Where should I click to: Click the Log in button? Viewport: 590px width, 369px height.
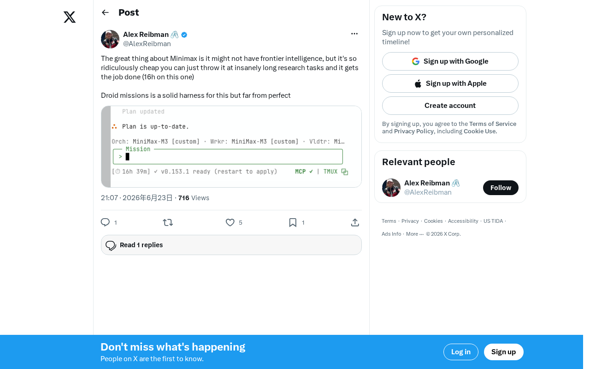461,352
